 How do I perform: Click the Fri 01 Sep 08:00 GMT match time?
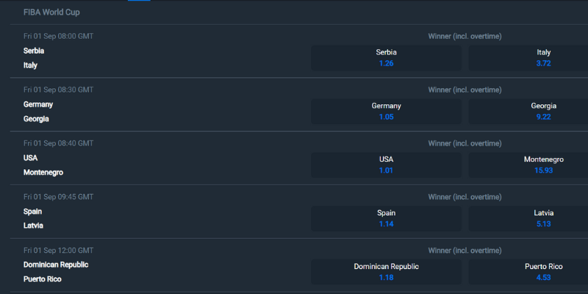pyautogui.click(x=58, y=36)
